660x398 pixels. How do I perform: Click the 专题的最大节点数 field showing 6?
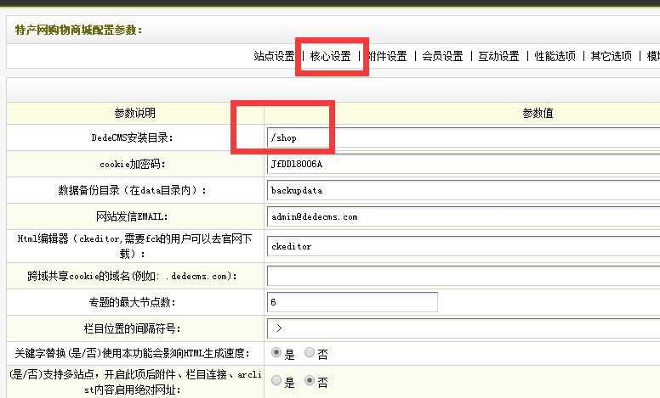[352, 302]
